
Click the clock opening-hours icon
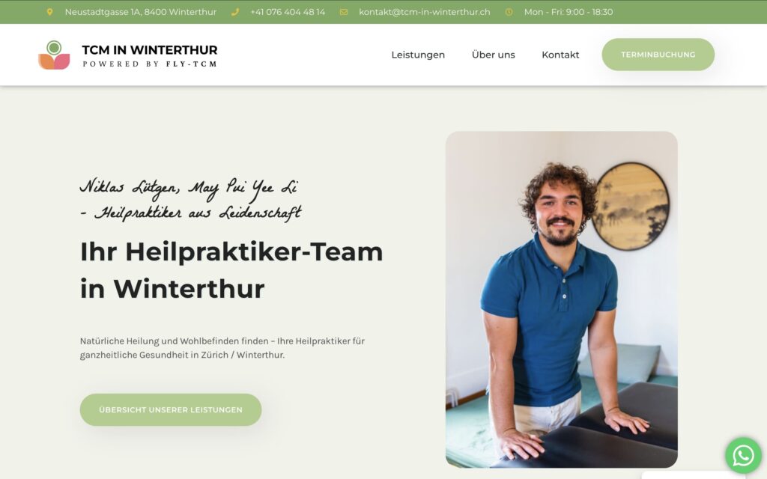[x=509, y=12]
